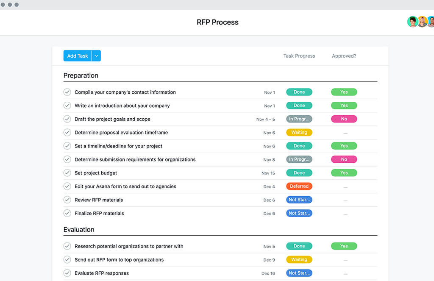The width and height of the screenshot is (434, 281).
Task: Change Waiting status on proposal evaluation timeframe
Action: pos(299,132)
